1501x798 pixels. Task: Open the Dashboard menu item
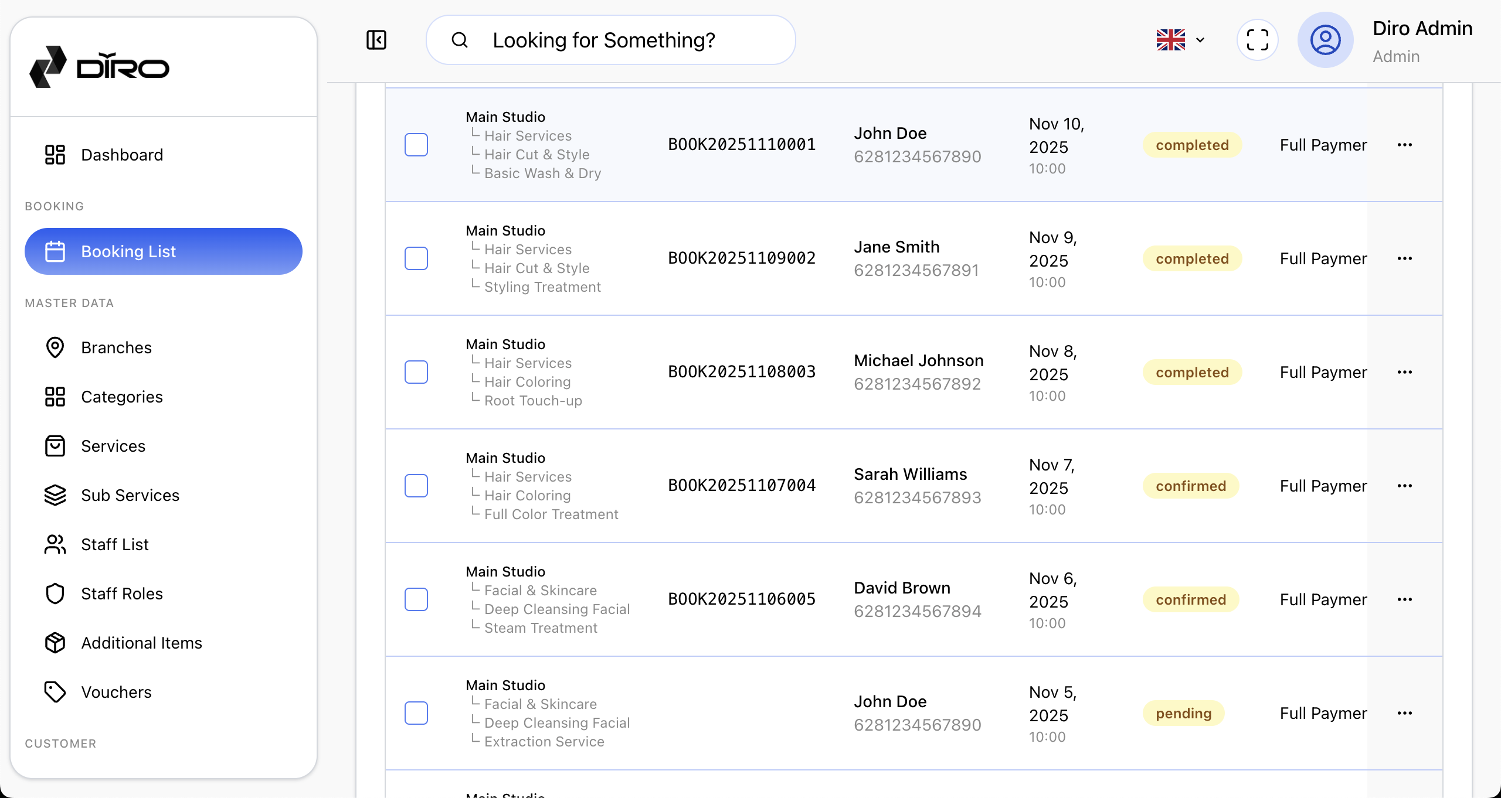point(122,155)
